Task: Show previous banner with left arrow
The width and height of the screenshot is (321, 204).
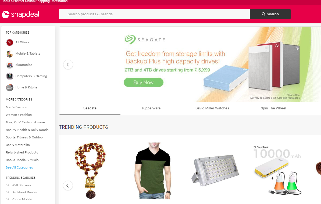Action: coord(68,65)
